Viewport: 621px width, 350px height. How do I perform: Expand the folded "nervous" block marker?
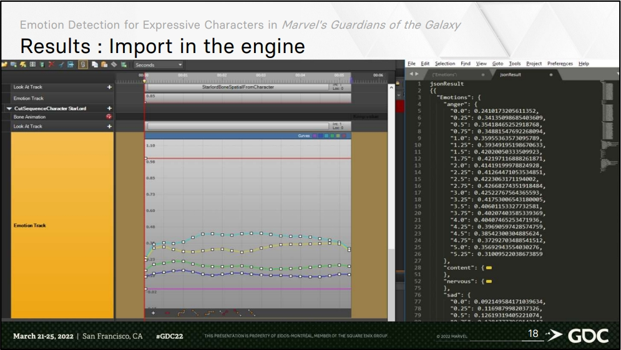coord(489,281)
